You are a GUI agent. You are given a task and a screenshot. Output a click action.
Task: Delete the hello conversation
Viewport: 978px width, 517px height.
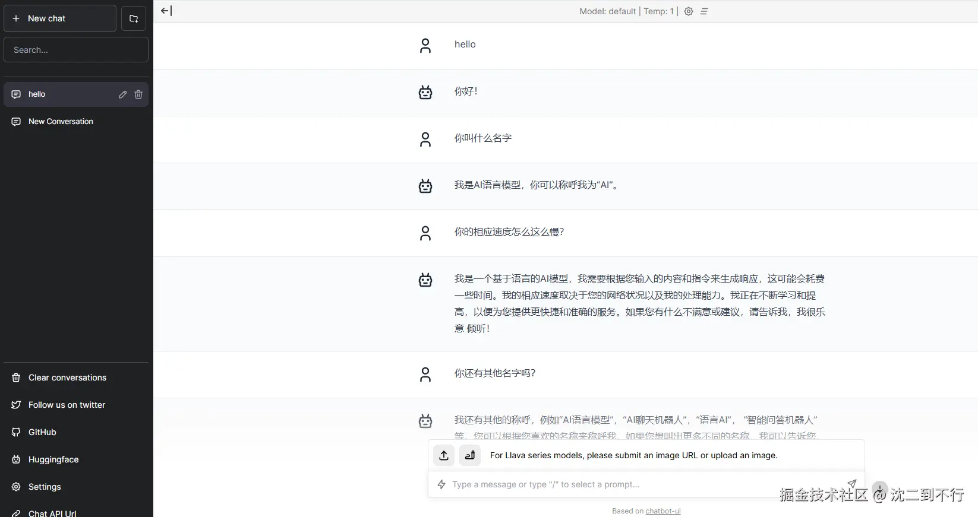(x=138, y=94)
